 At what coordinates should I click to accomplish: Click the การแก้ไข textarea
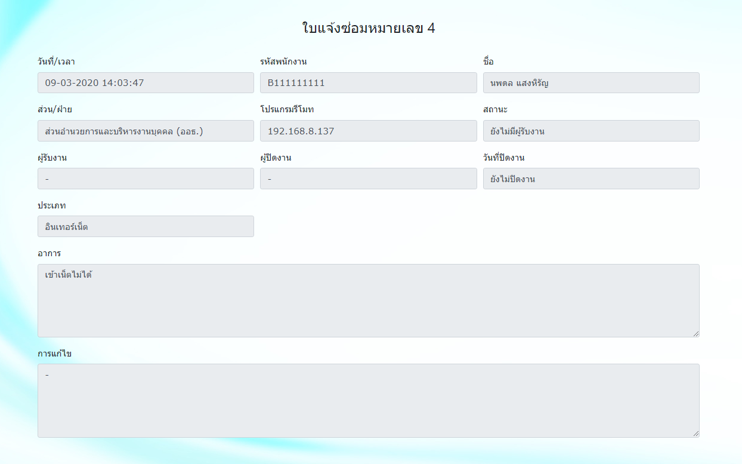point(369,400)
